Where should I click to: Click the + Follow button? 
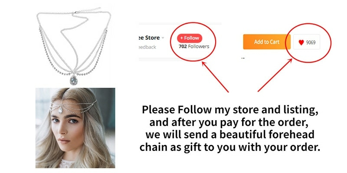pos(190,38)
